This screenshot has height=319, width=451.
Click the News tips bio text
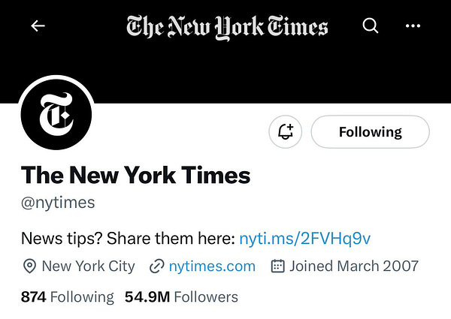tap(128, 239)
